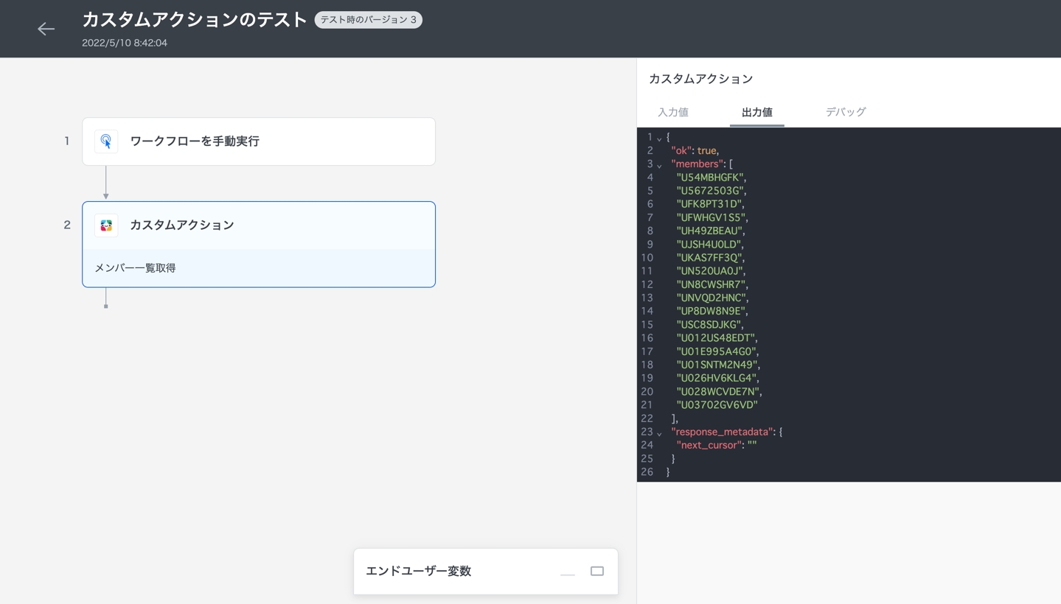This screenshot has height=604, width=1061.
Task: Click the Slack icon in step 2
Action: tap(106, 225)
